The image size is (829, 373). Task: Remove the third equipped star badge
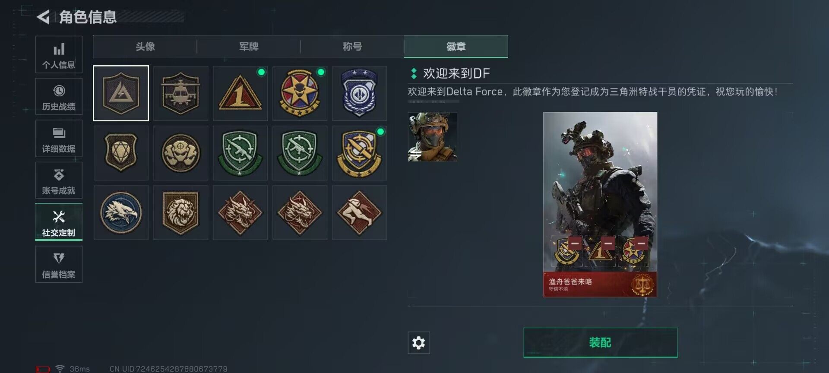coord(641,243)
